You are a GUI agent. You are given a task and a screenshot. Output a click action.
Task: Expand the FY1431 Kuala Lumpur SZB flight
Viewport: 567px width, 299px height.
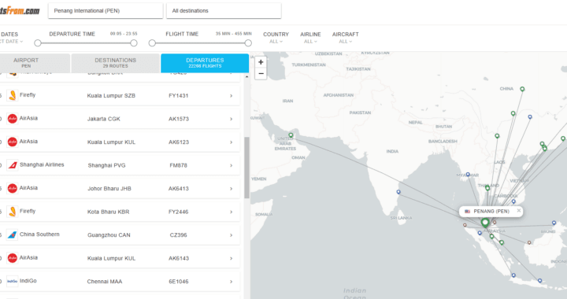[231, 96]
